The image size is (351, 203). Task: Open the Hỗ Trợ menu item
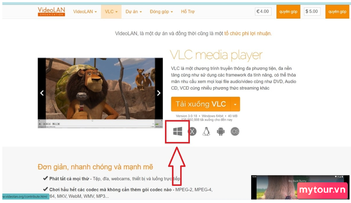tap(188, 12)
